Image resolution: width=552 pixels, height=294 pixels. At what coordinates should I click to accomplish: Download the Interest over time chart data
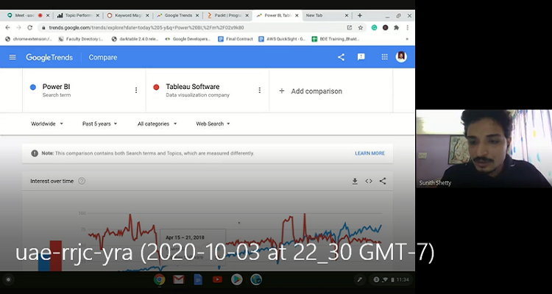coord(355,181)
